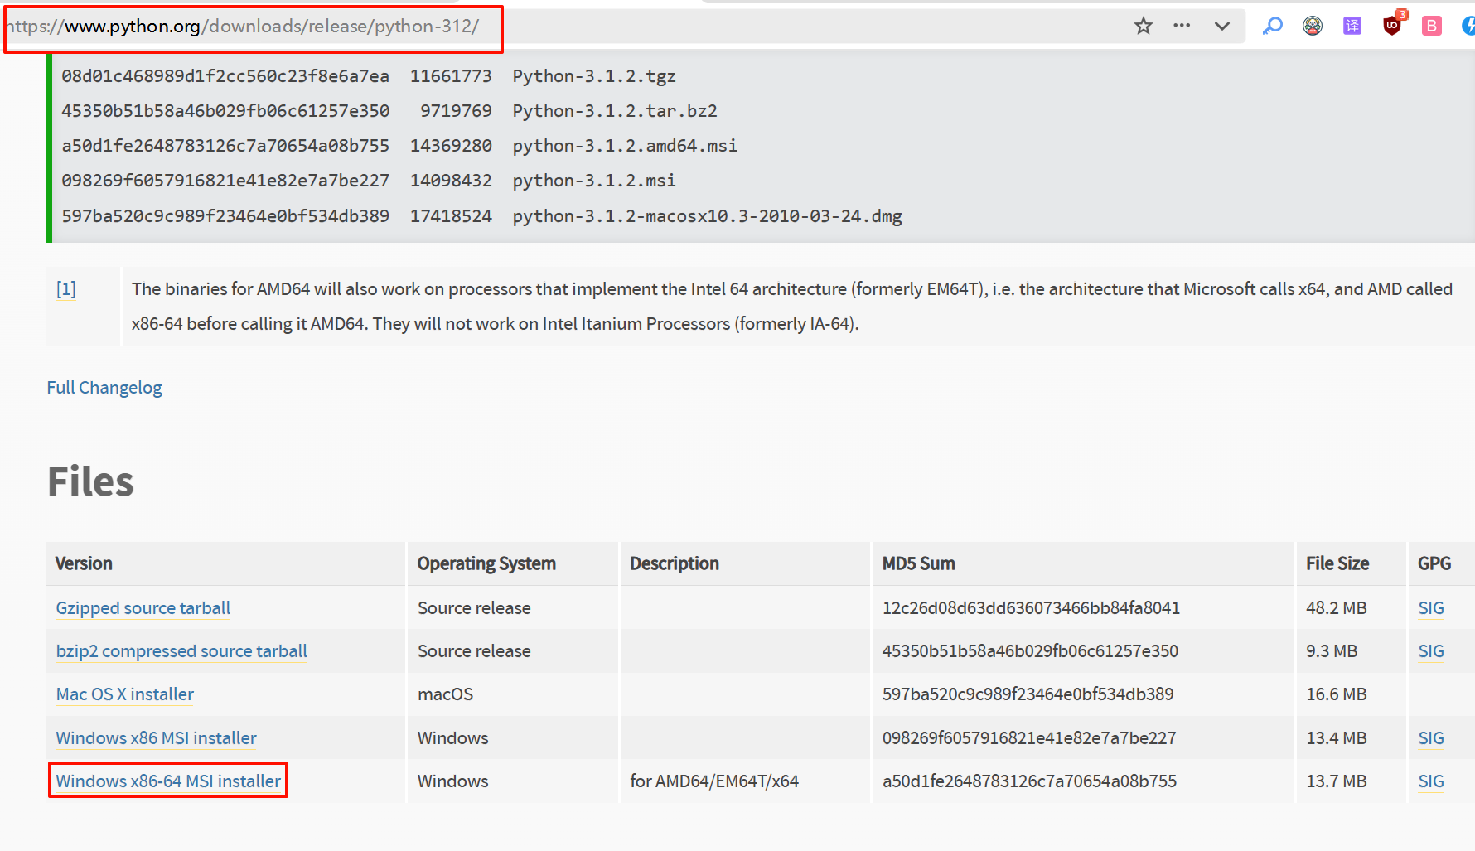
Task: Select the Mac OS X row MD5 sum 597ba520c9c989f23464e0bf534db389
Action: [1028, 694]
